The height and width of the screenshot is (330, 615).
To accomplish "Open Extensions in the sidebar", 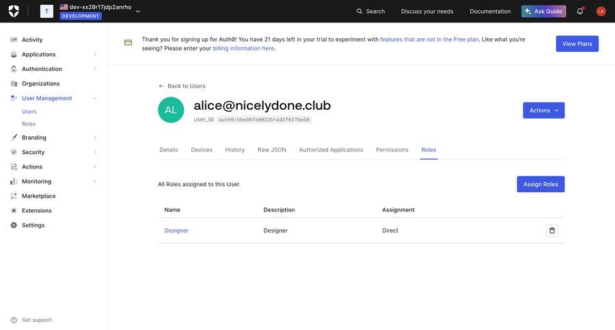I will [37, 211].
